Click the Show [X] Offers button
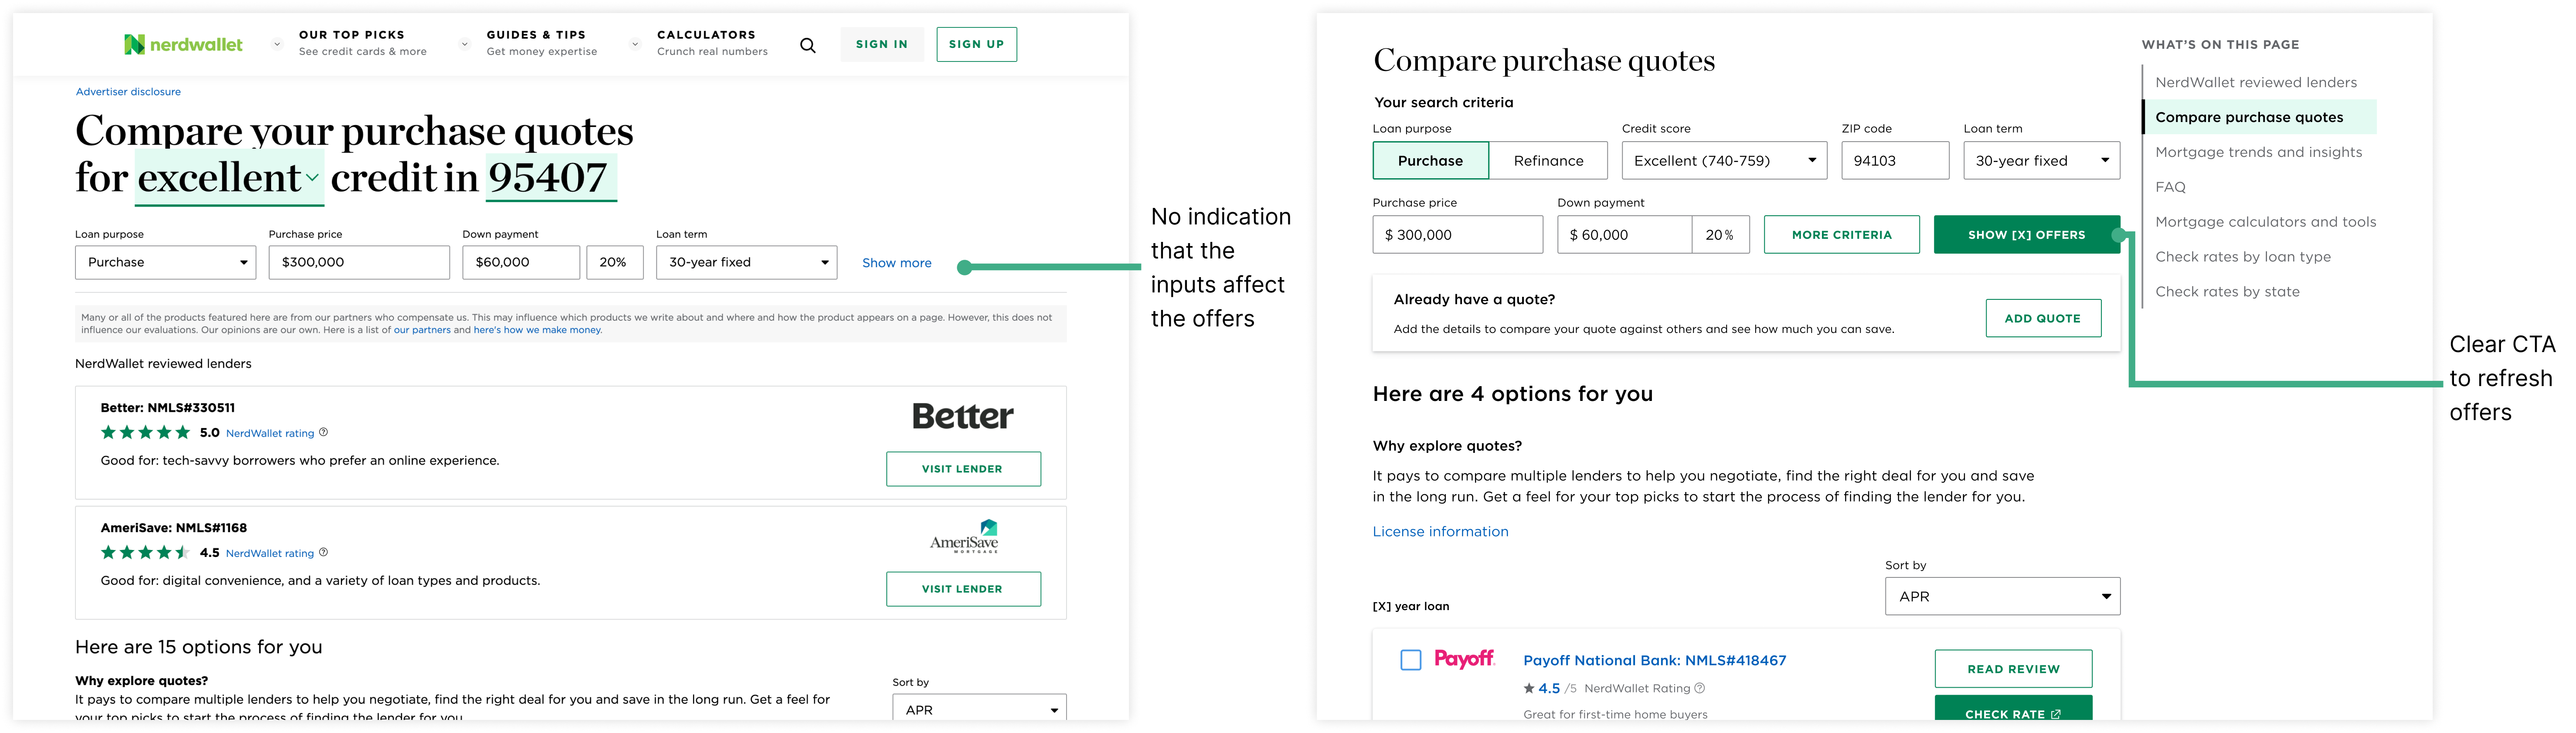2576x733 pixels. 2026,235
